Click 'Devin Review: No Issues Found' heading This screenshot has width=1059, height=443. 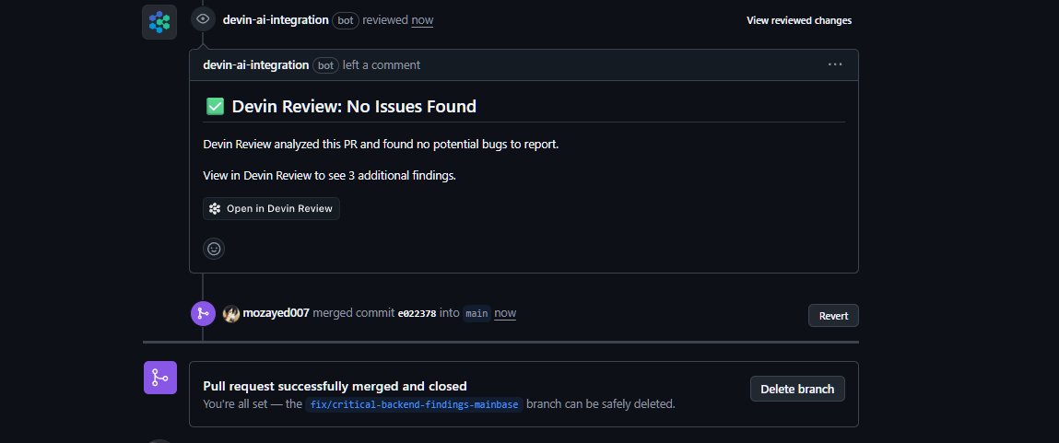point(354,106)
